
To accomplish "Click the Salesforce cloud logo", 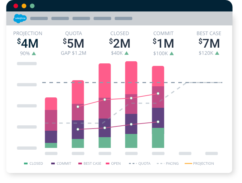I will [19, 18].
